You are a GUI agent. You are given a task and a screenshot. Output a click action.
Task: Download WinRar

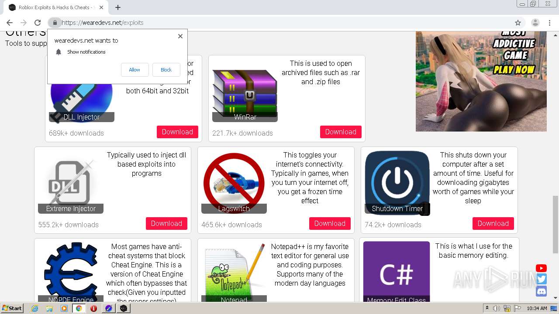[341, 132]
